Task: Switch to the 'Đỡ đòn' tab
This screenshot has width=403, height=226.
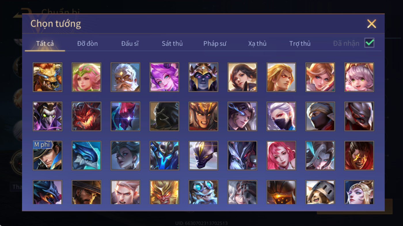Action: pyautogui.click(x=88, y=44)
